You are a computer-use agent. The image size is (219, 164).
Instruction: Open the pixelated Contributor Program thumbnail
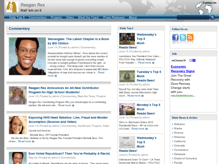(x=18, y=95)
